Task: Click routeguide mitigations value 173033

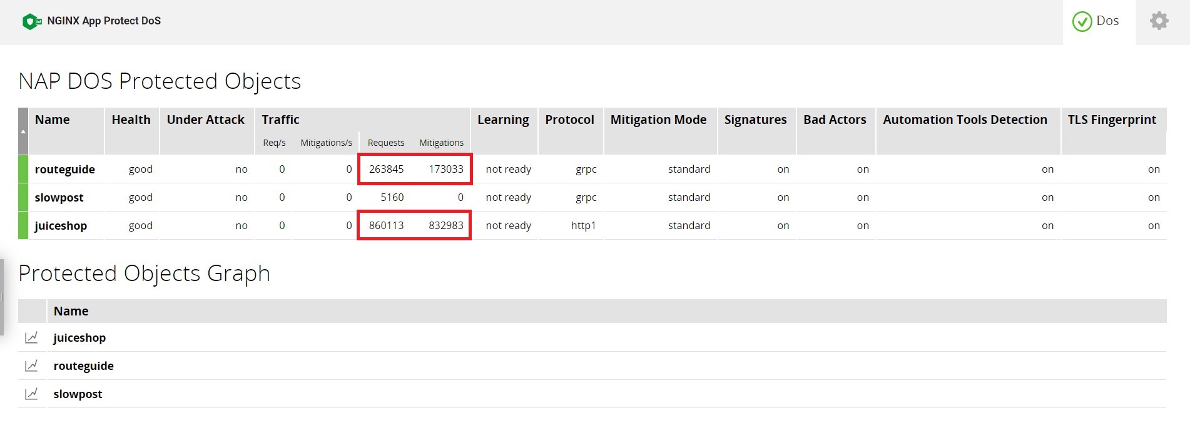Action: pos(446,169)
